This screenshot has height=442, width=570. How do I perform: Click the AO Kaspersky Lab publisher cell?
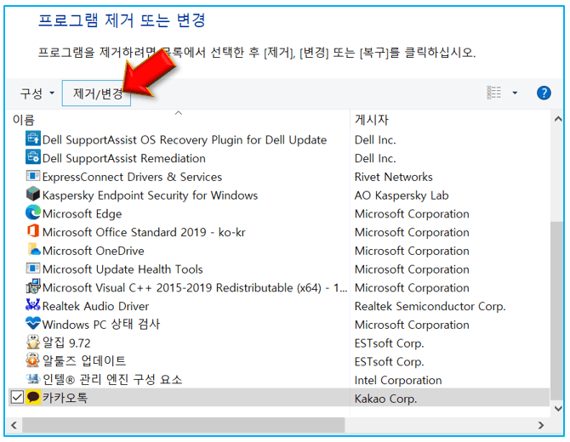(x=402, y=195)
